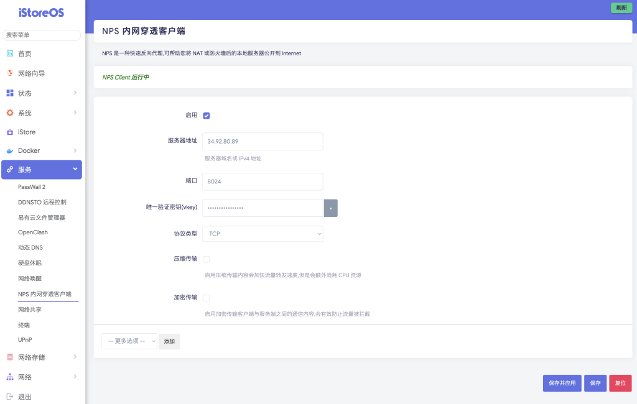Open DDNSTO 远程控制 service page

42,202
